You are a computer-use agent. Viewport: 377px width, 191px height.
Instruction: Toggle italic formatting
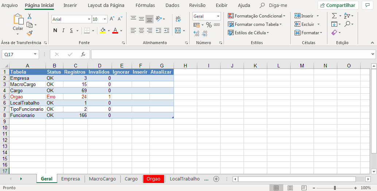[x=63, y=31]
